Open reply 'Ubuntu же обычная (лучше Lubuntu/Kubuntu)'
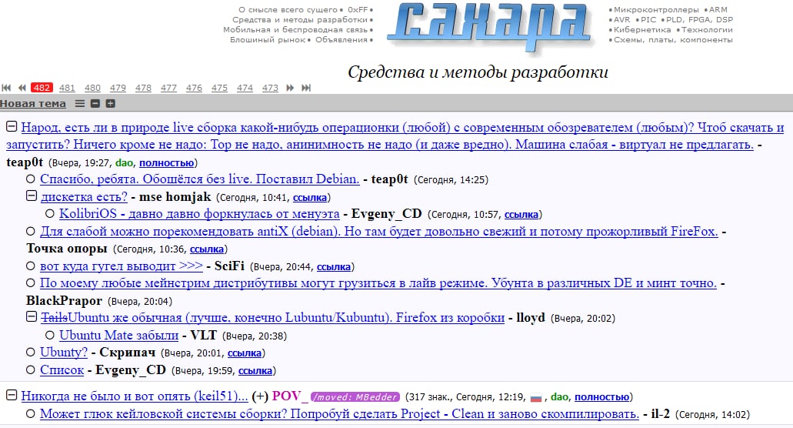The height and width of the screenshot is (428, 793). (x=272, y=317)
